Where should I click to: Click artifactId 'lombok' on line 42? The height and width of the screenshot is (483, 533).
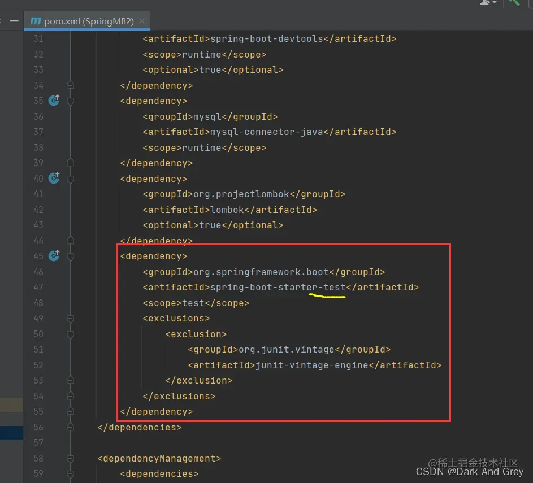[227, 210]
